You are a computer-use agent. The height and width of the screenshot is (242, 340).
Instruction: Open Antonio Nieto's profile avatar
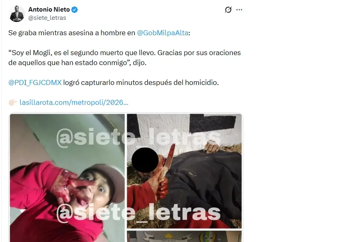point(17,13)
